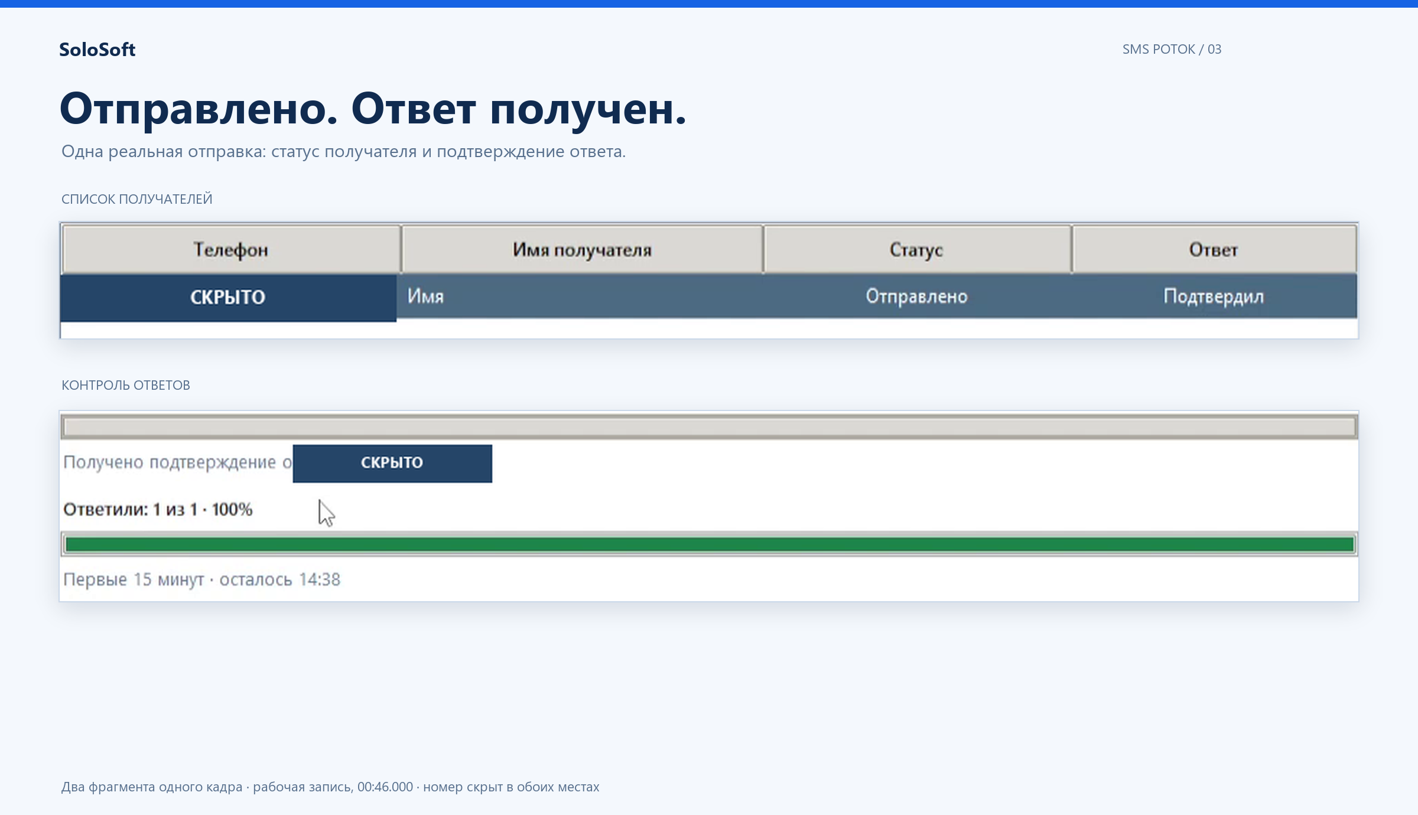Click the text Получено подтверждение
The image size is (1418, 815).
pos(170,462)
